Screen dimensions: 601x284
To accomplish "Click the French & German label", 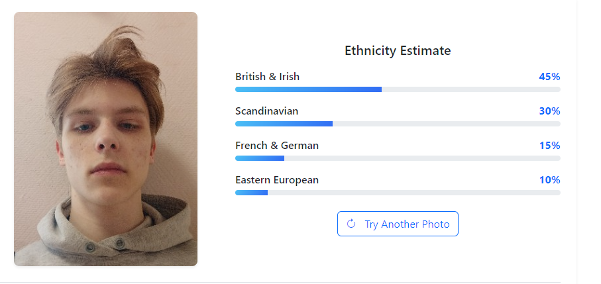I will [277, 146].
